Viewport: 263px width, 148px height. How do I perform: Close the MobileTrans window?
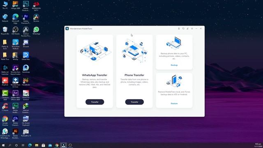[x=201, y=28]
